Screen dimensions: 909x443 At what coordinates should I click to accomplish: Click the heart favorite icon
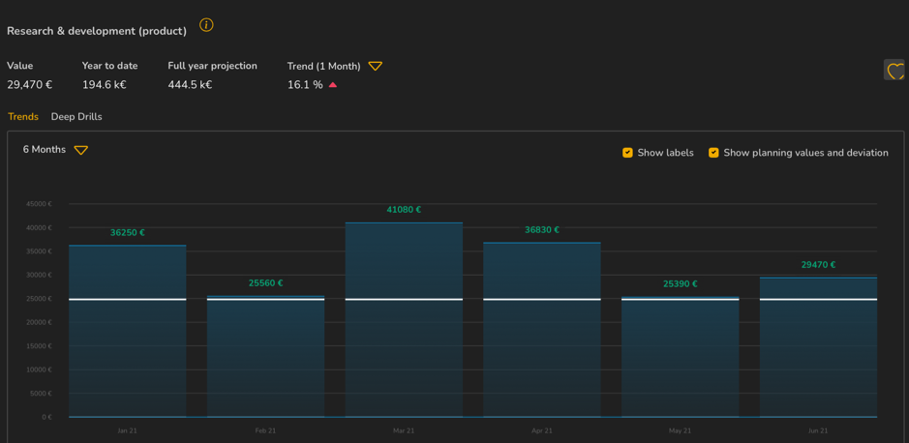894,70
